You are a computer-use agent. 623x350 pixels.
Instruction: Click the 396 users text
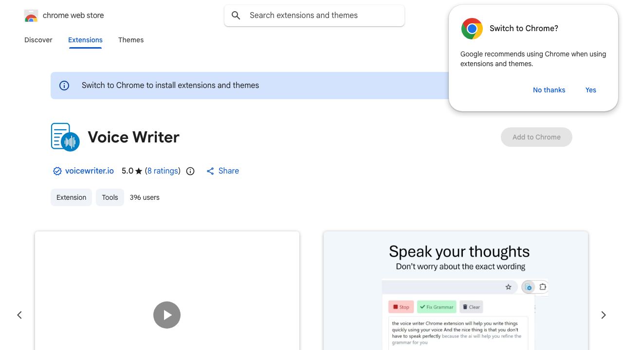point(145,197)
